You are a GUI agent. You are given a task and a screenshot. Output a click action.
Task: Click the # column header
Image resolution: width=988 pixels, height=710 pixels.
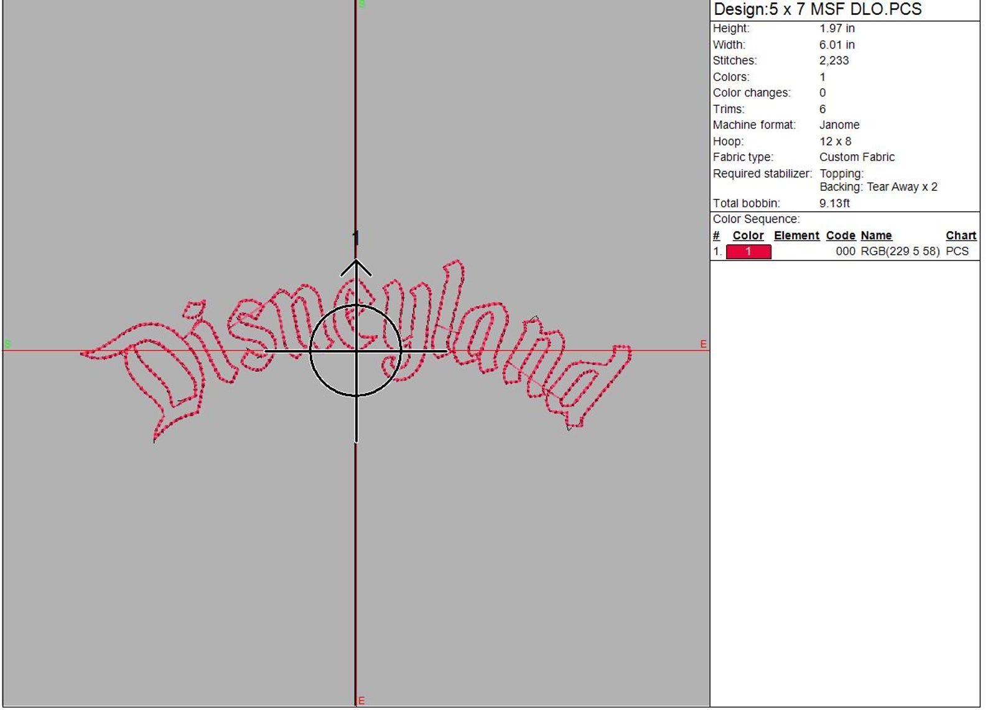[x=716, y=236]
